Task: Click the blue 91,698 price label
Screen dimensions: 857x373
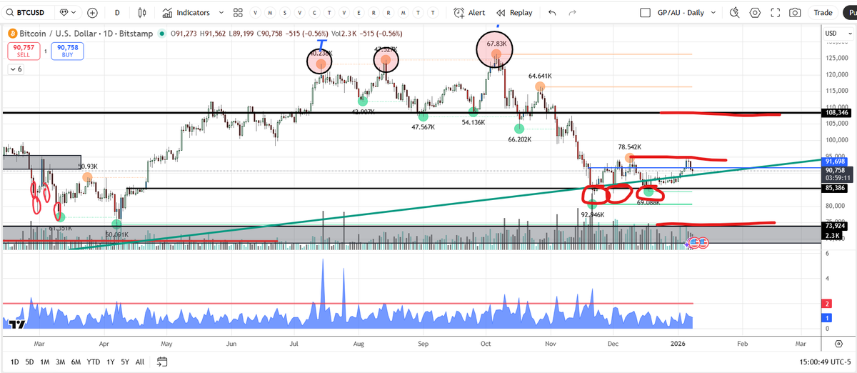Action: (x=836, y=162)
